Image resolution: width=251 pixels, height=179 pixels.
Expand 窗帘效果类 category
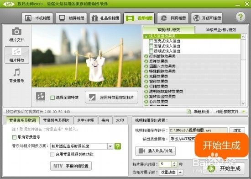click(x=146, y=81)
